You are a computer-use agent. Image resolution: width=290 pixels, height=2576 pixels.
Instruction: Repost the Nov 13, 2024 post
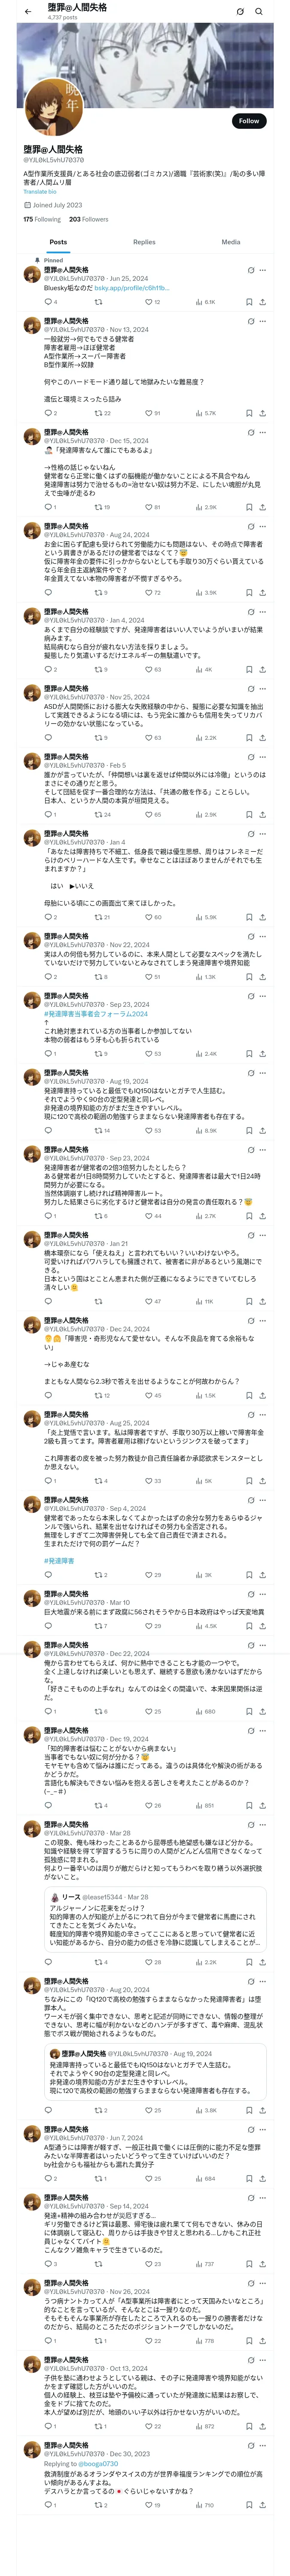[x=98, y=413]
